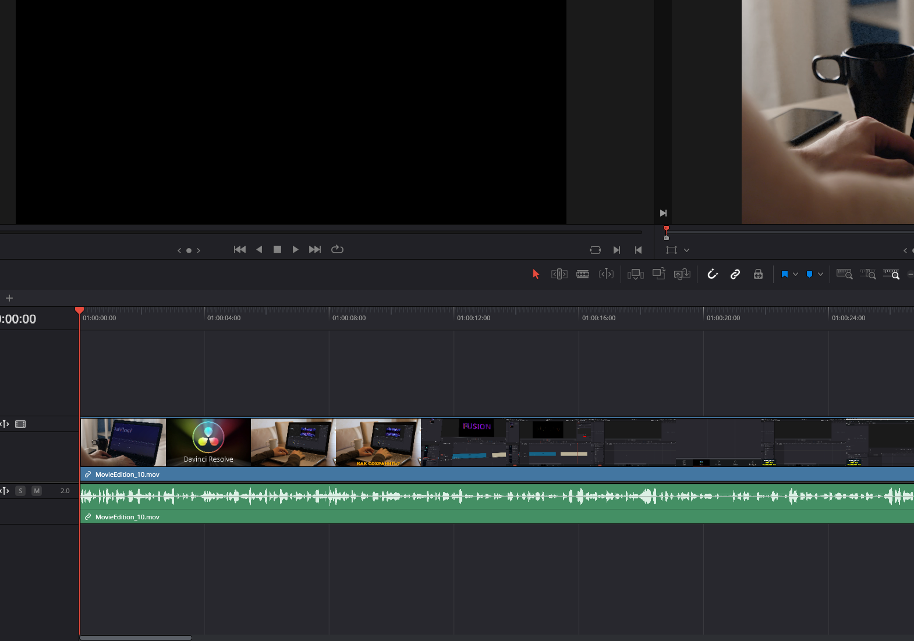Choose the Blade razor tool
This screenshot has width=914, height=641.
583,274
